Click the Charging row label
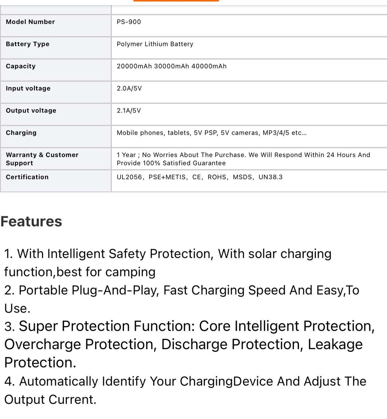The image size is (387, 419). pyautogui.click(x=21, y=133)
